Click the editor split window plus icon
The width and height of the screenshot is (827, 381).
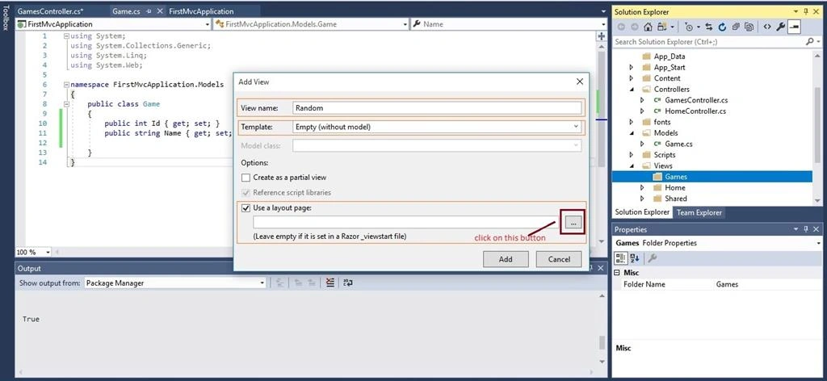click(601, 36)
